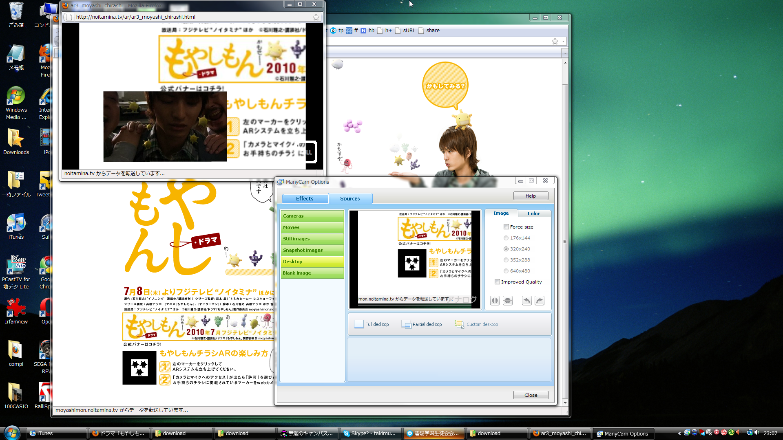Enable the Force size checkbox
The height and width of the screenshot is (440, 783).
506,227
